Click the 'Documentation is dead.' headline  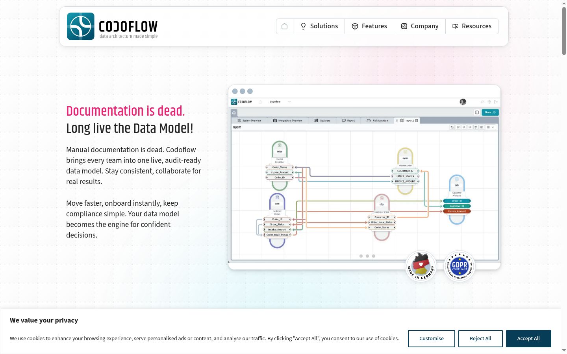click(126, 111)
